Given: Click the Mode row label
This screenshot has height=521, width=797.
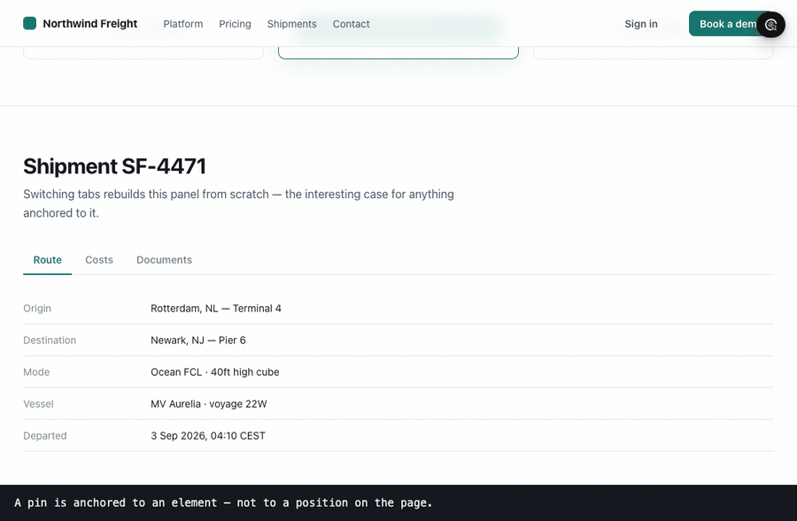Looking at the screenshot, I should [36, 372].
